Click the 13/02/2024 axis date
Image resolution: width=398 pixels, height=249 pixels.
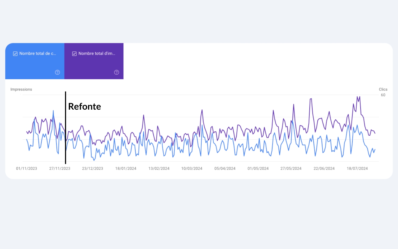(159, 169)
